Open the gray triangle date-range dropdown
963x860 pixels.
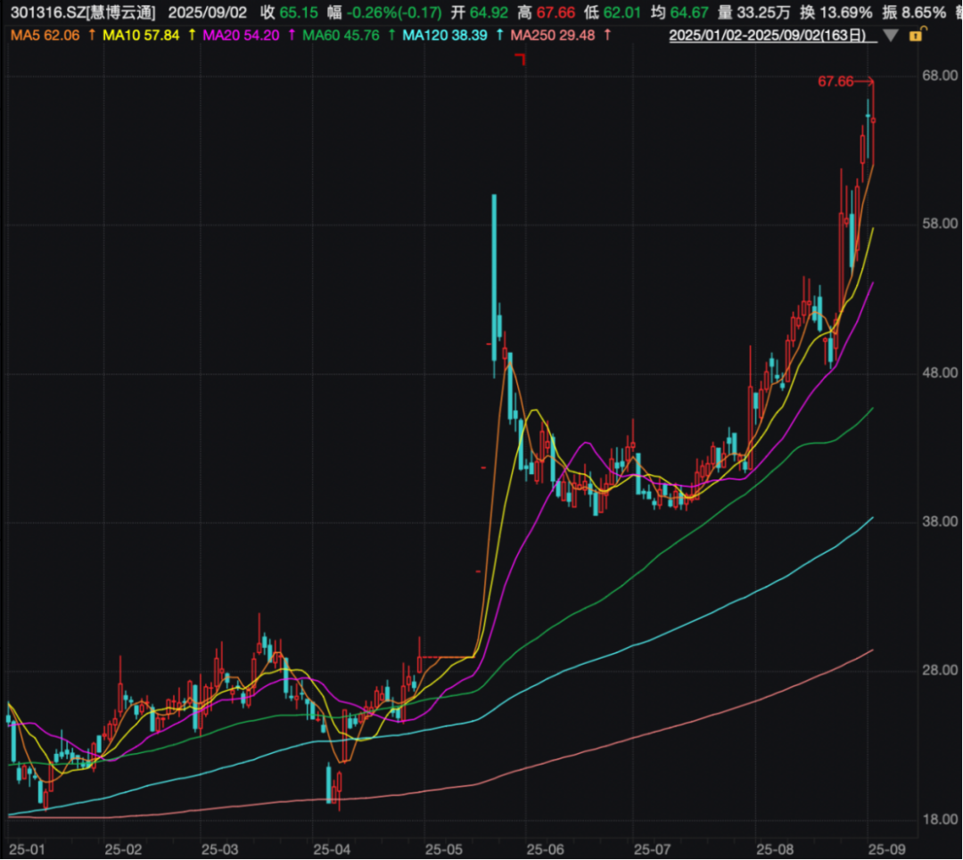click(x=891, y=36)
